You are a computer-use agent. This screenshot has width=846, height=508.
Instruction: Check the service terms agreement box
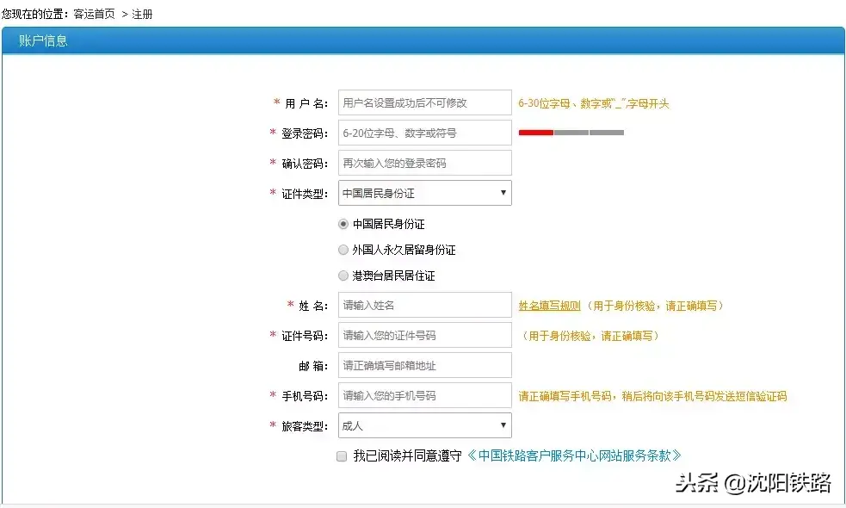point(342,455)
